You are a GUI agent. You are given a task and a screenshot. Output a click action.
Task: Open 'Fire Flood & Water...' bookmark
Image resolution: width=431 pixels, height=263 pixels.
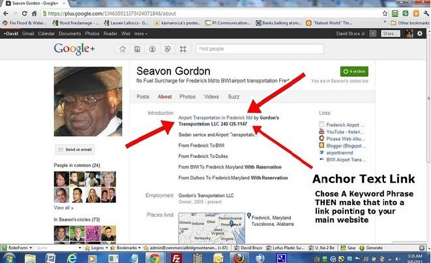tap(25, 23)
